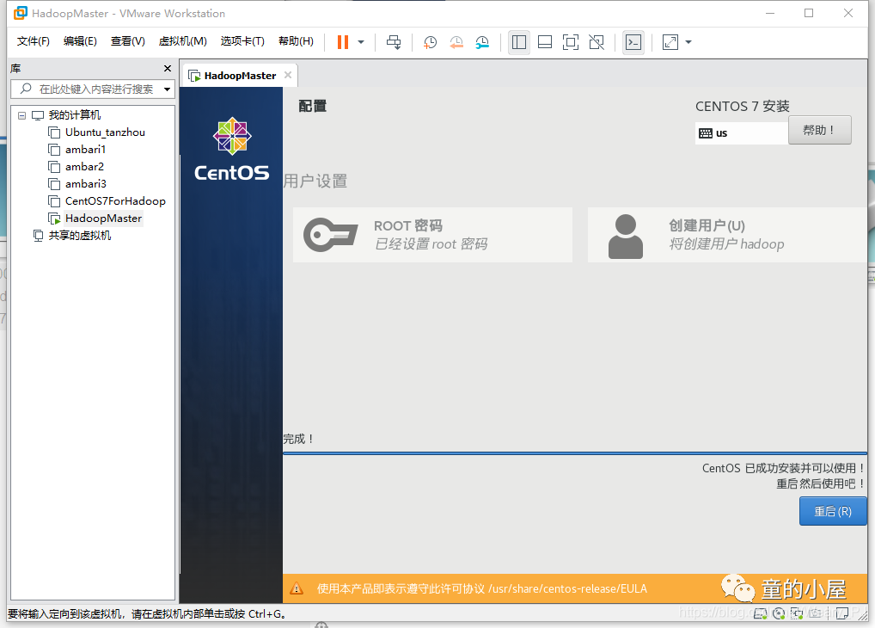Open the power options dropdown arrow beside pause

click(361, 42)
